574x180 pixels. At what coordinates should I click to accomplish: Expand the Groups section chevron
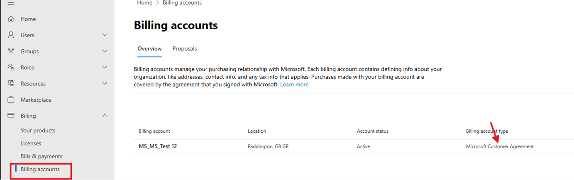pos(105,51)
